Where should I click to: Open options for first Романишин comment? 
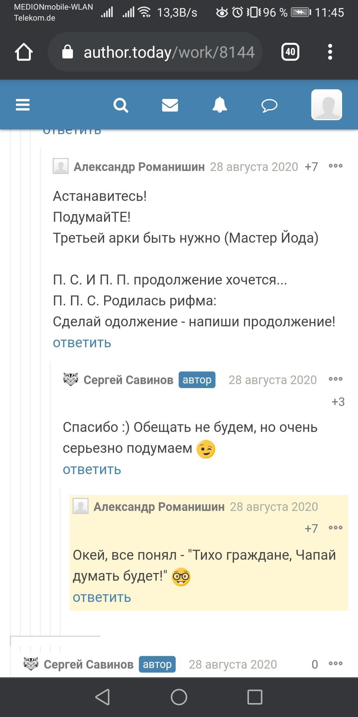(x=335, y=166)
